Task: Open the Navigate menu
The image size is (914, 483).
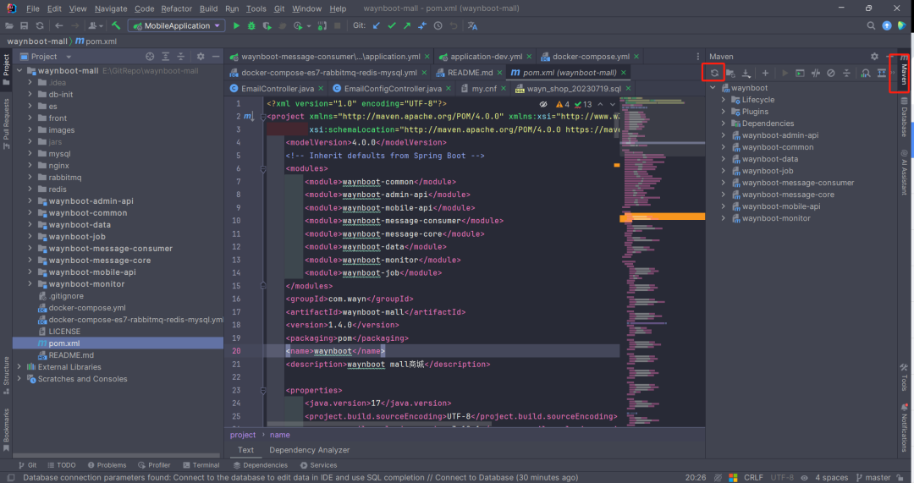Action: pyautogui.click(x=111, y=8)
